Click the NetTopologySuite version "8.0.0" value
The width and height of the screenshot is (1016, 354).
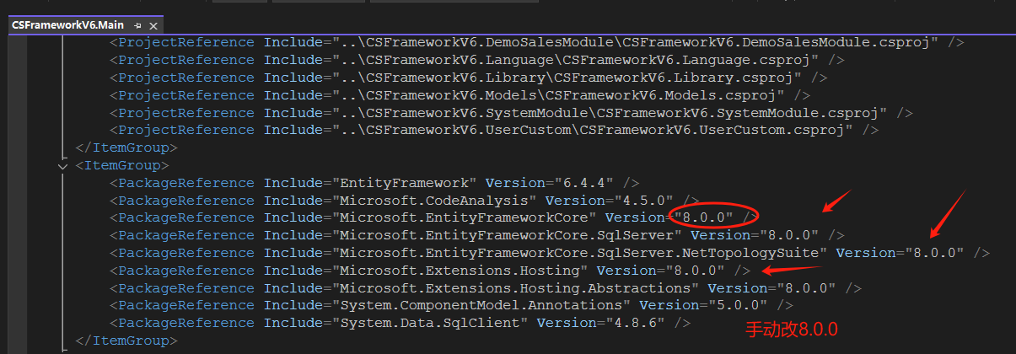[935, 253]
